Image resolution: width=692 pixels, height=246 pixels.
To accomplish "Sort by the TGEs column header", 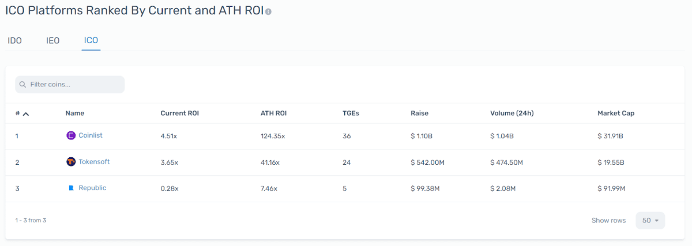I will (x=351, y=113).
